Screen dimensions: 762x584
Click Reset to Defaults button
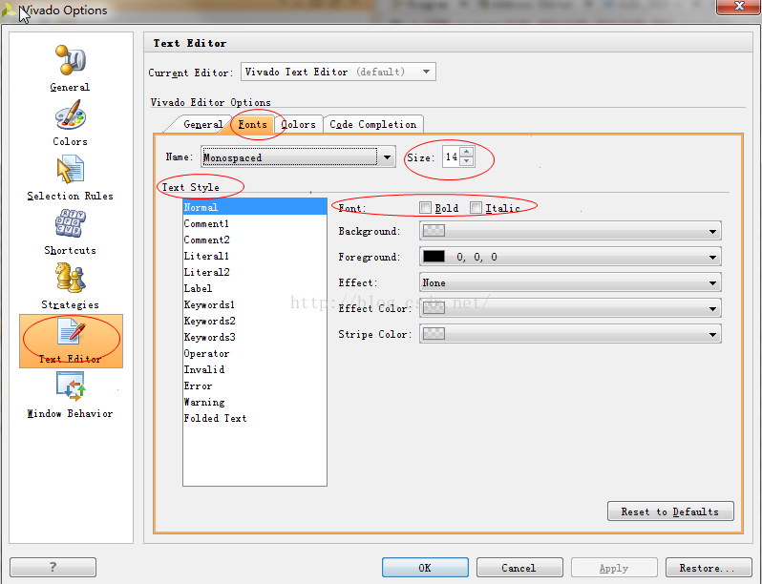[670, 511]
